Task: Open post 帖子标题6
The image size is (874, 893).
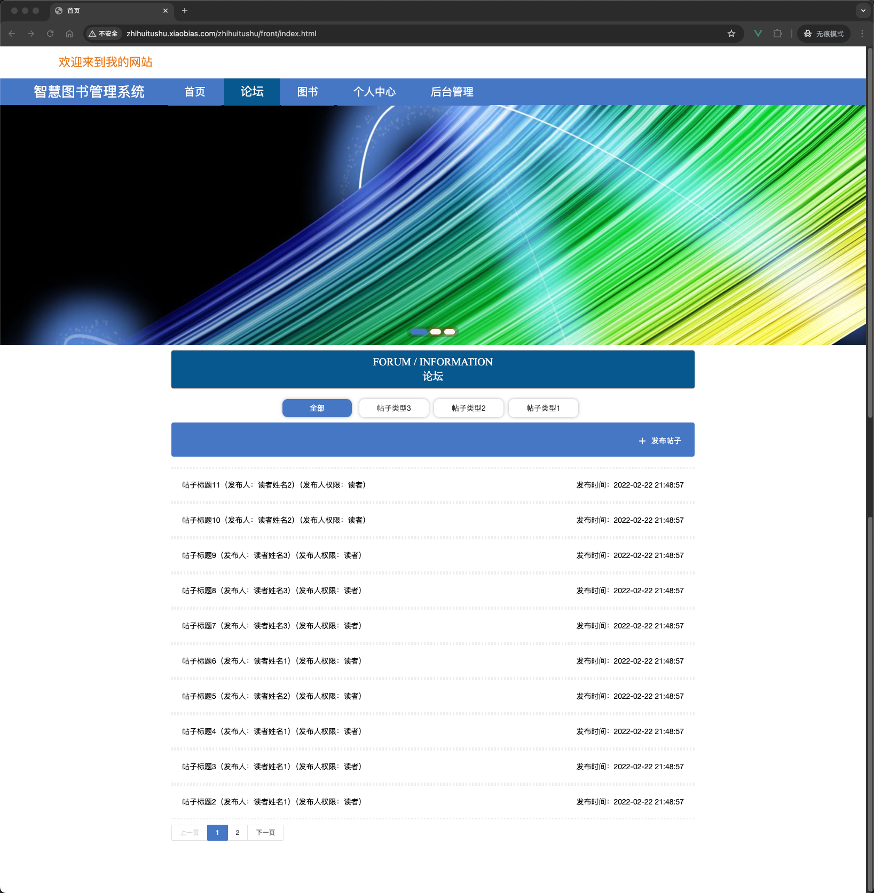Action: [x=433, y=661]
